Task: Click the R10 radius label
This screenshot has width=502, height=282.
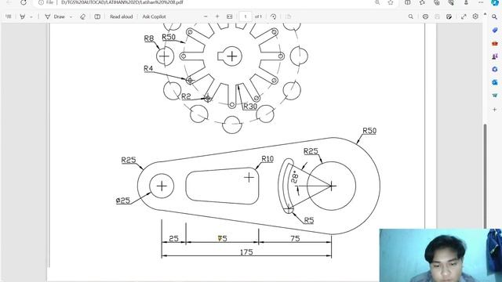Action: click(267, 159)
